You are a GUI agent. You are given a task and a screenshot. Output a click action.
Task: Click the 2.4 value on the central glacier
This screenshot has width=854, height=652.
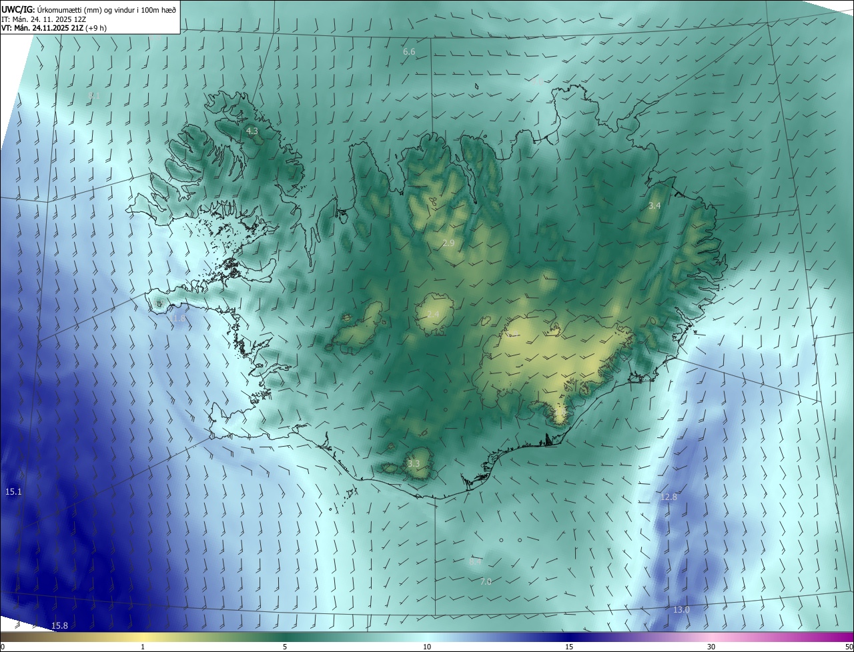[433, 314]
